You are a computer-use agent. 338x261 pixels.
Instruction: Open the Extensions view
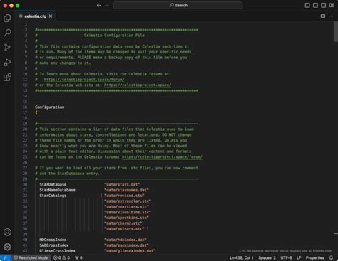coord(7,77)
